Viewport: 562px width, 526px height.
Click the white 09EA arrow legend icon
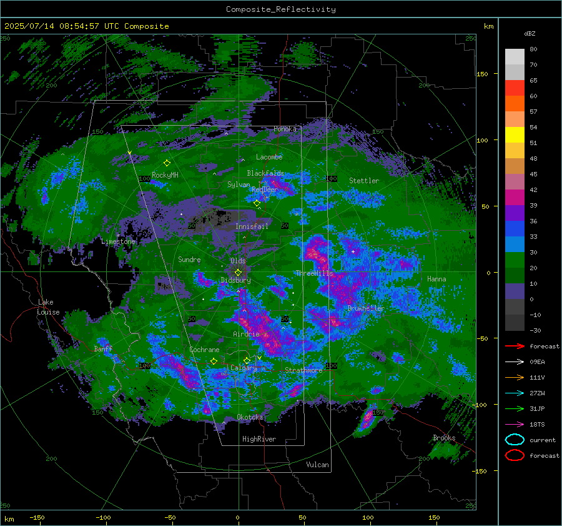click(x=515, y=362)
